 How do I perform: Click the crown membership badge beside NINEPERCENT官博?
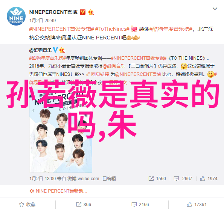click(91, 12)
